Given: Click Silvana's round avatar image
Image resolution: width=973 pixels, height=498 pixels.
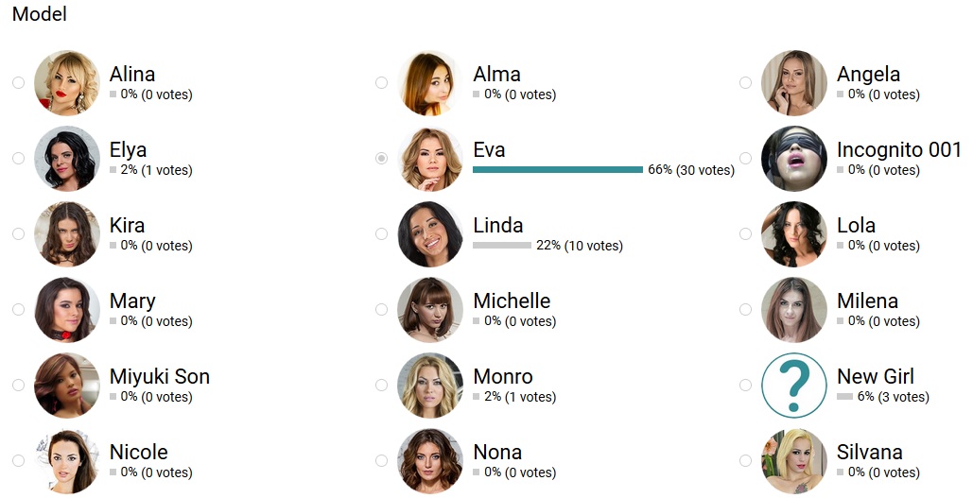Looking at the screenshot, I should 793,460.
